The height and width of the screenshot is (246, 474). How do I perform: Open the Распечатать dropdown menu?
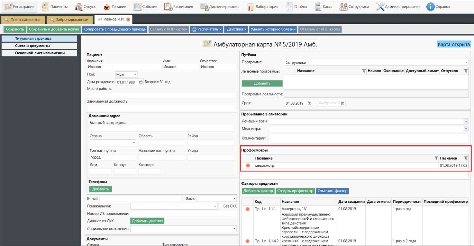(x=206, y=29)
